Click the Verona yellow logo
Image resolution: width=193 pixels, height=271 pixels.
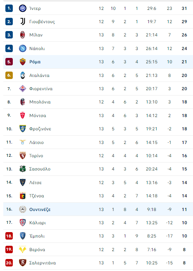(x=23, y=249)
